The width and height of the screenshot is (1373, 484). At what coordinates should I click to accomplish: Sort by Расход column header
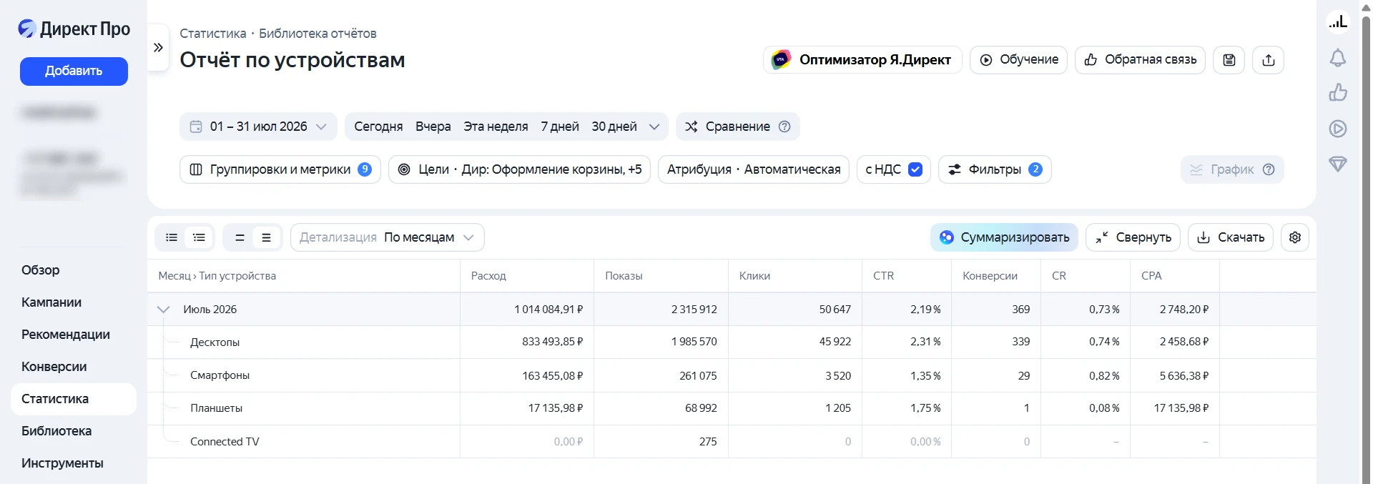[x=488, y=276]
